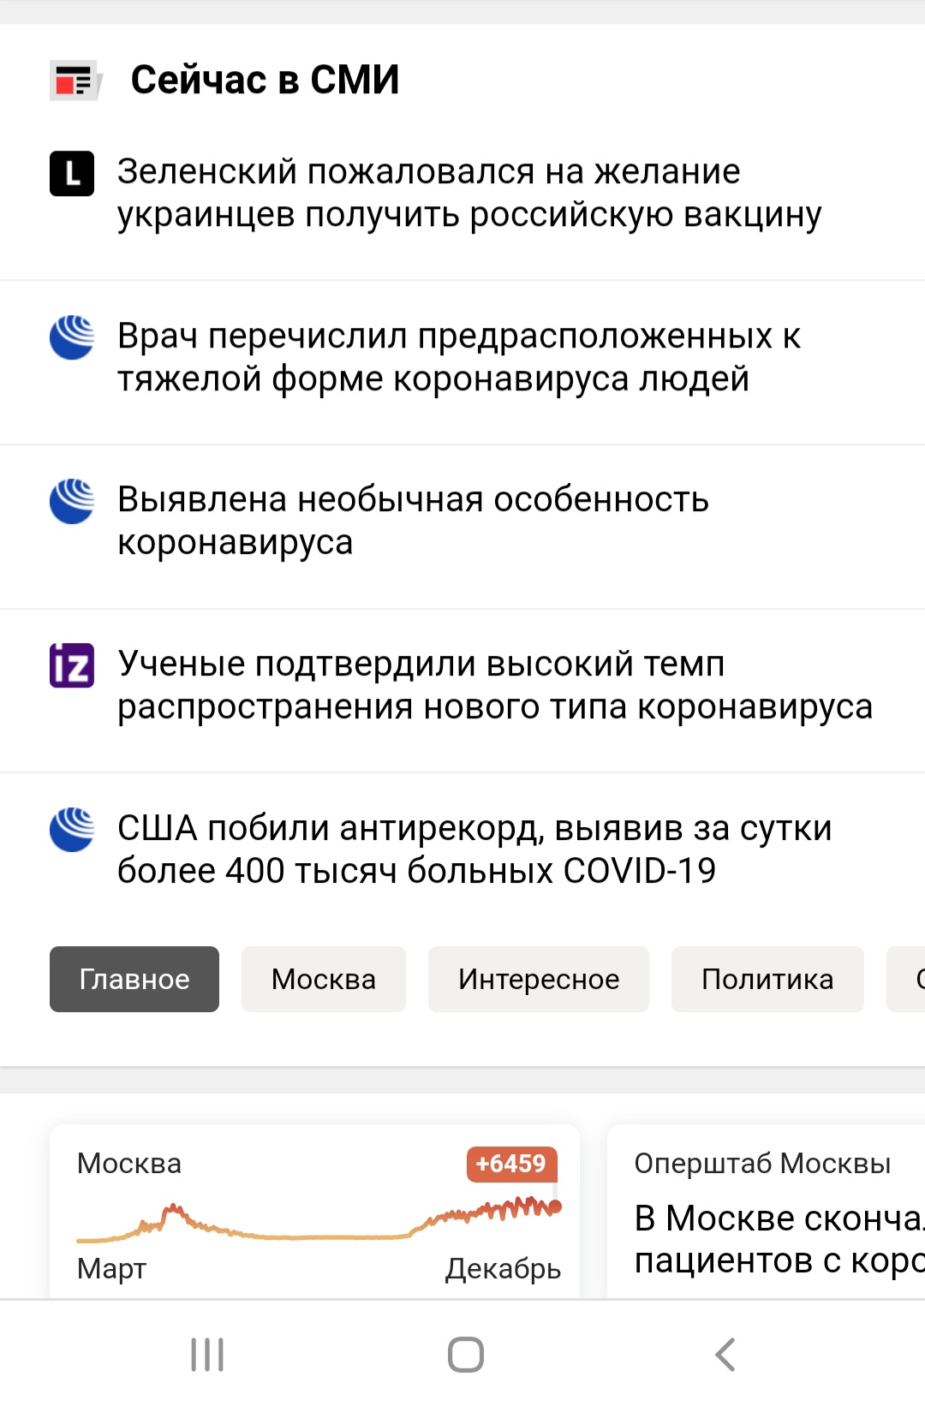The height and width of the screenshot is (1406, 925).
Task: Tap Android home navigation button
Action: pos(466,1355)
